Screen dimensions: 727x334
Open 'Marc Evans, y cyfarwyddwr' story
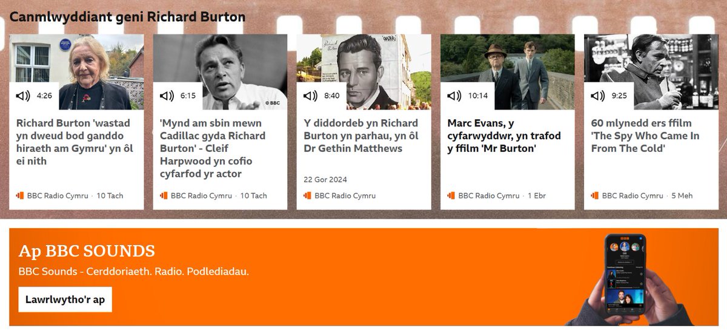504,136
